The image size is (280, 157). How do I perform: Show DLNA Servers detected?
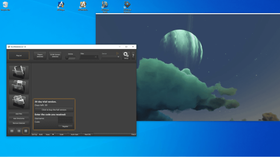pos(55,56)
